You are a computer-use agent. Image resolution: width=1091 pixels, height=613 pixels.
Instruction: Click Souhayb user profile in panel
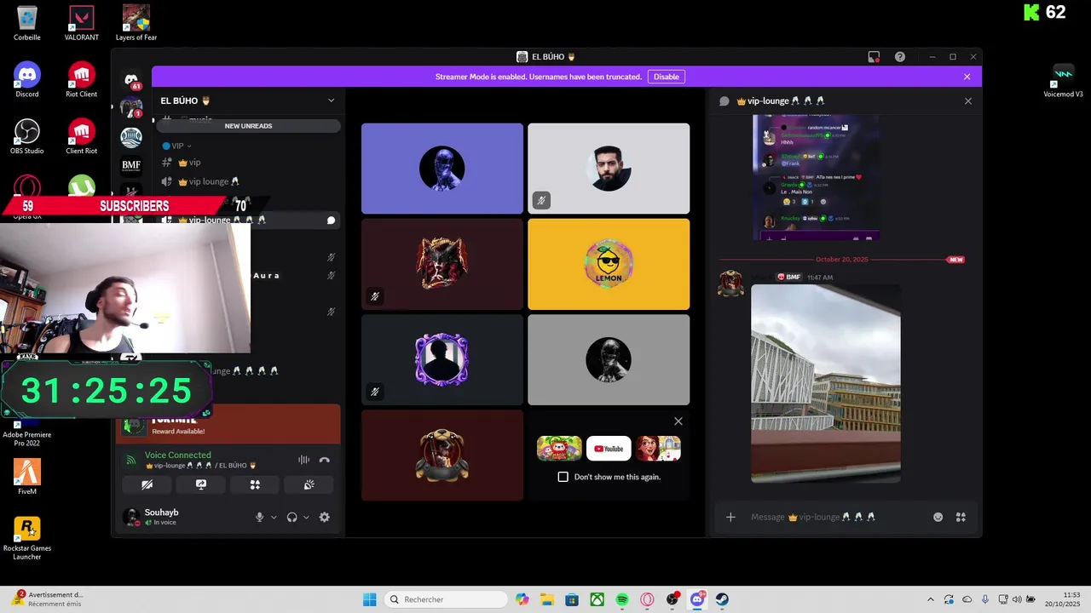coord(162,517)
